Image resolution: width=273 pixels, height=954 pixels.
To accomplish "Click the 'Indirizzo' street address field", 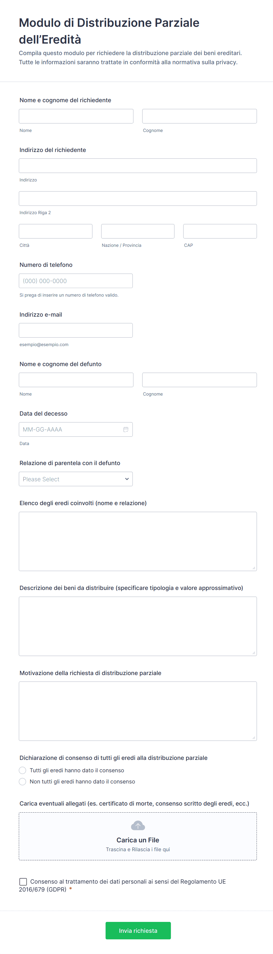I will point(138,166).
